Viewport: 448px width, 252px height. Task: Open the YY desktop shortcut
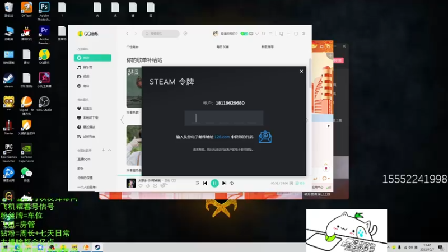tap(8, 104)
